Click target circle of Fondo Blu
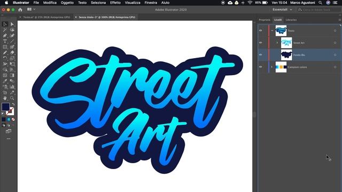This screenshot has width=342, height=192. tap(335, 55)
